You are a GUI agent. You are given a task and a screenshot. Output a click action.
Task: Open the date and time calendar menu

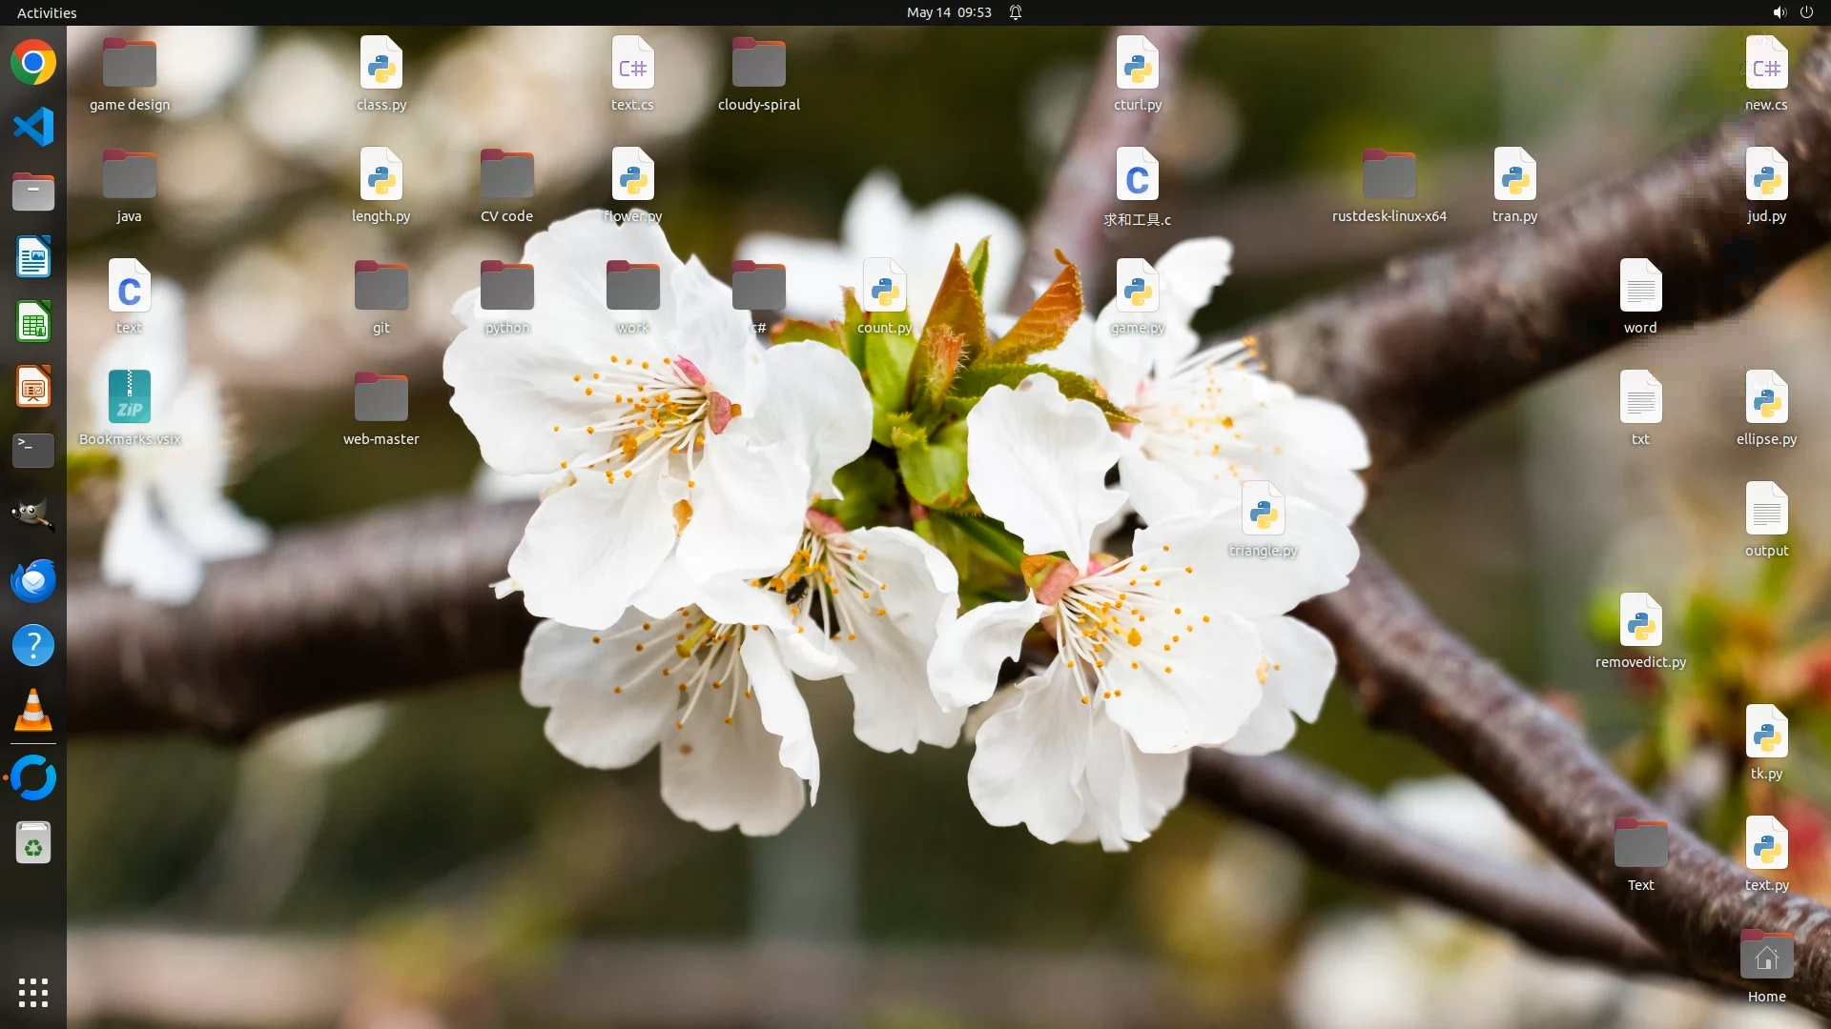(948, 12)
